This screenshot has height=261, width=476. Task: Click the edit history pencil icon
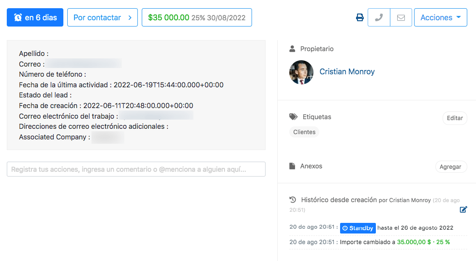tap(463, 209)
